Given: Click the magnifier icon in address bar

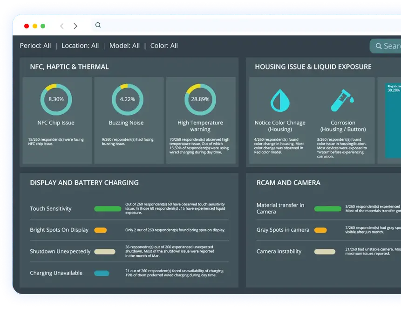Looking at the screenshot, I should pos(98,25).
